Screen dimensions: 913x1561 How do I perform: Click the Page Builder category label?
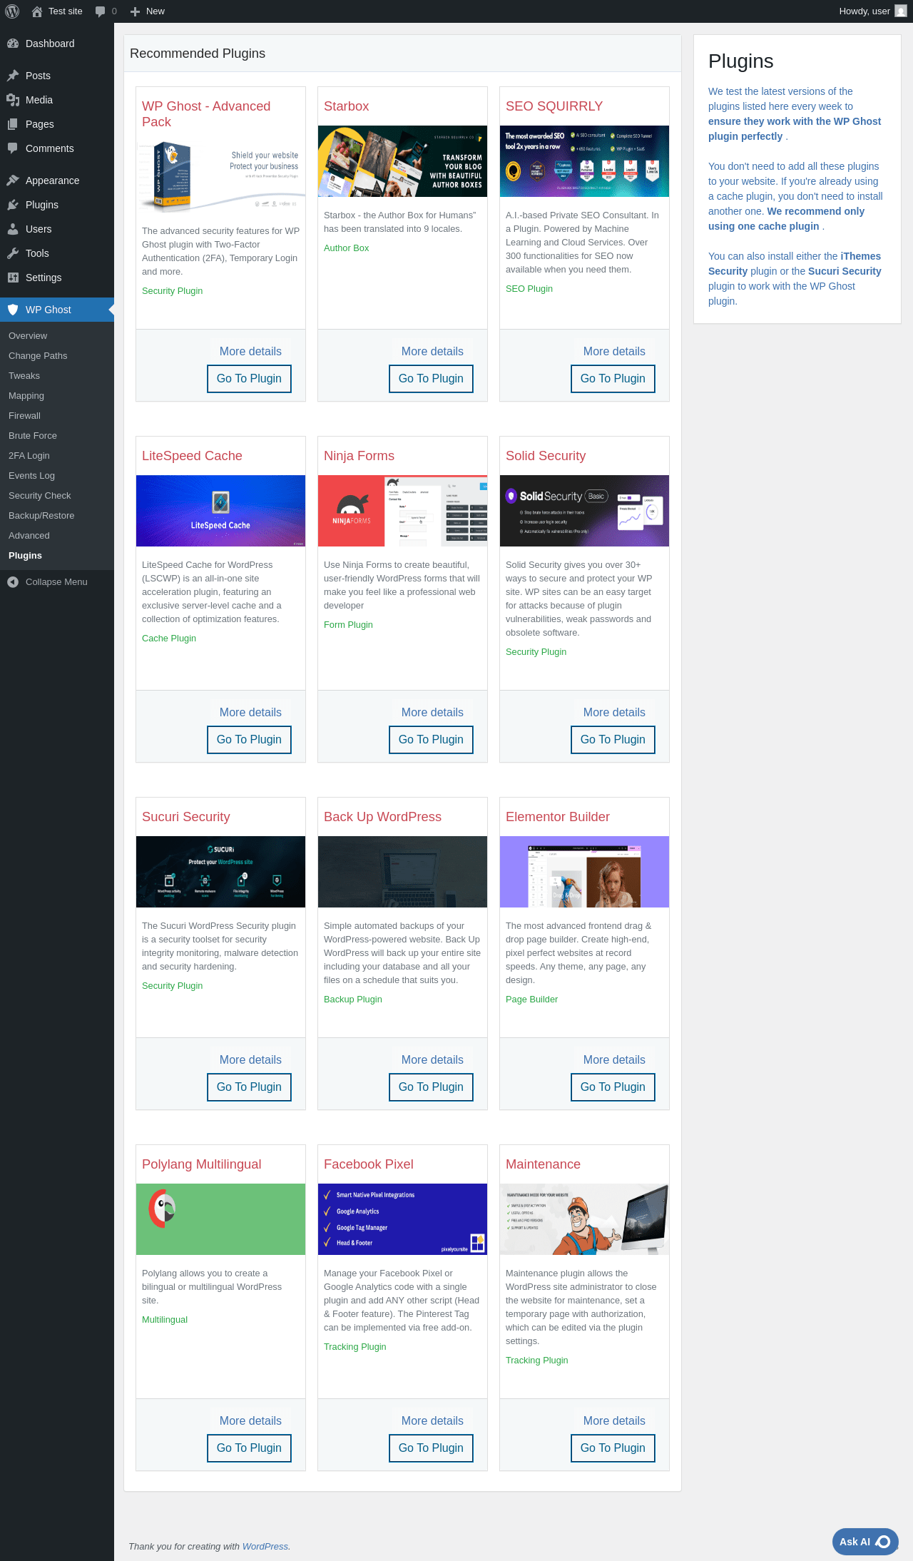coord(531,1000)
